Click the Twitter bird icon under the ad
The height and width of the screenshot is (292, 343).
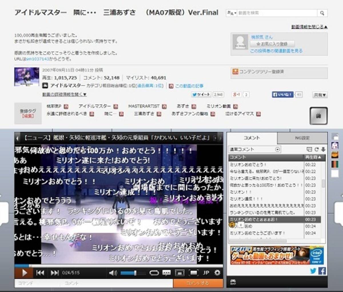[313, 271]
